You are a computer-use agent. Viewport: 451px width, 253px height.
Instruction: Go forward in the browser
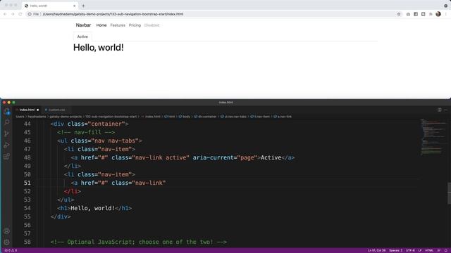(13, 14)
